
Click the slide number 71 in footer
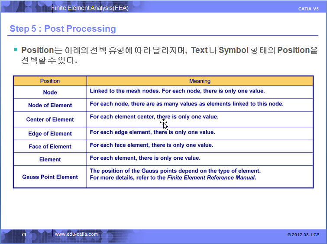24,234
